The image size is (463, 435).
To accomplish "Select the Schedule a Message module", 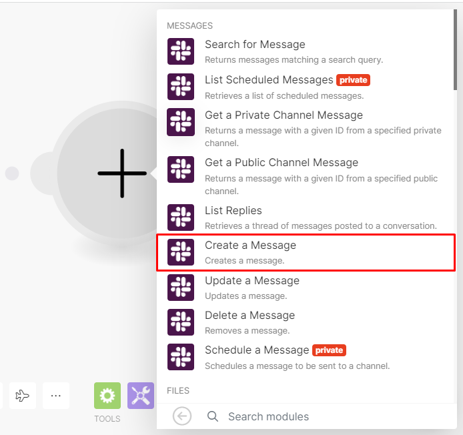I will tap(306, 357).
